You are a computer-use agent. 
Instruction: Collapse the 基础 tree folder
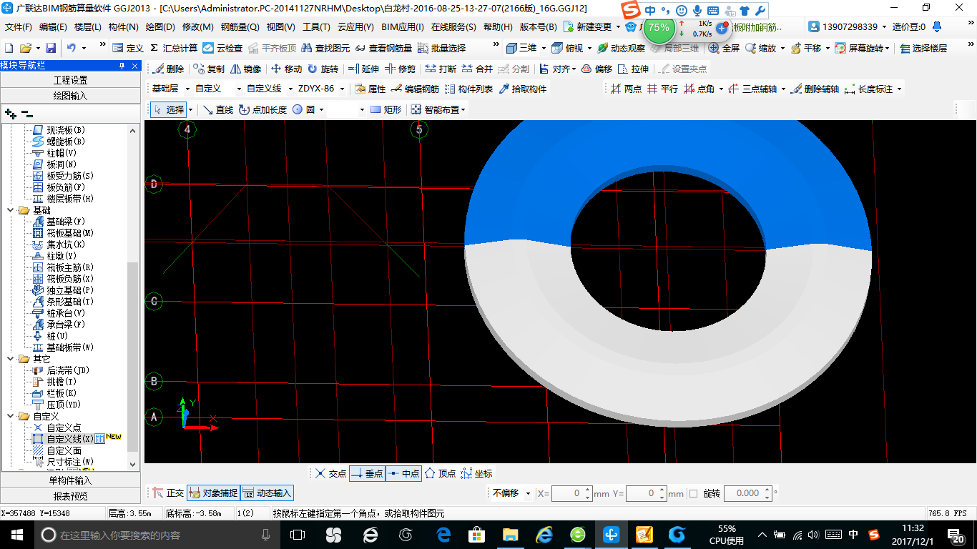(x=11, y=210)
